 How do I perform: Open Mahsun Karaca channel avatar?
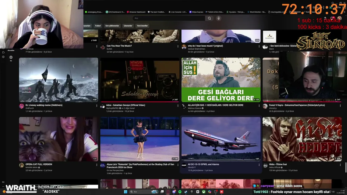(x=184, y=106)
